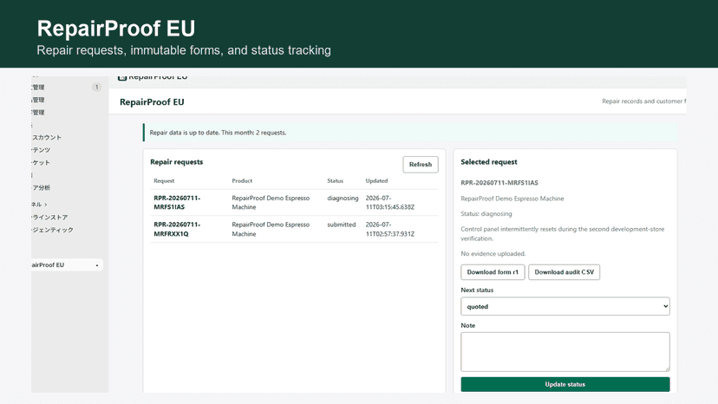Click the notification badge showing 1
Image resolution: width=718 pixels, height=404 pixels.
[96, 87]
